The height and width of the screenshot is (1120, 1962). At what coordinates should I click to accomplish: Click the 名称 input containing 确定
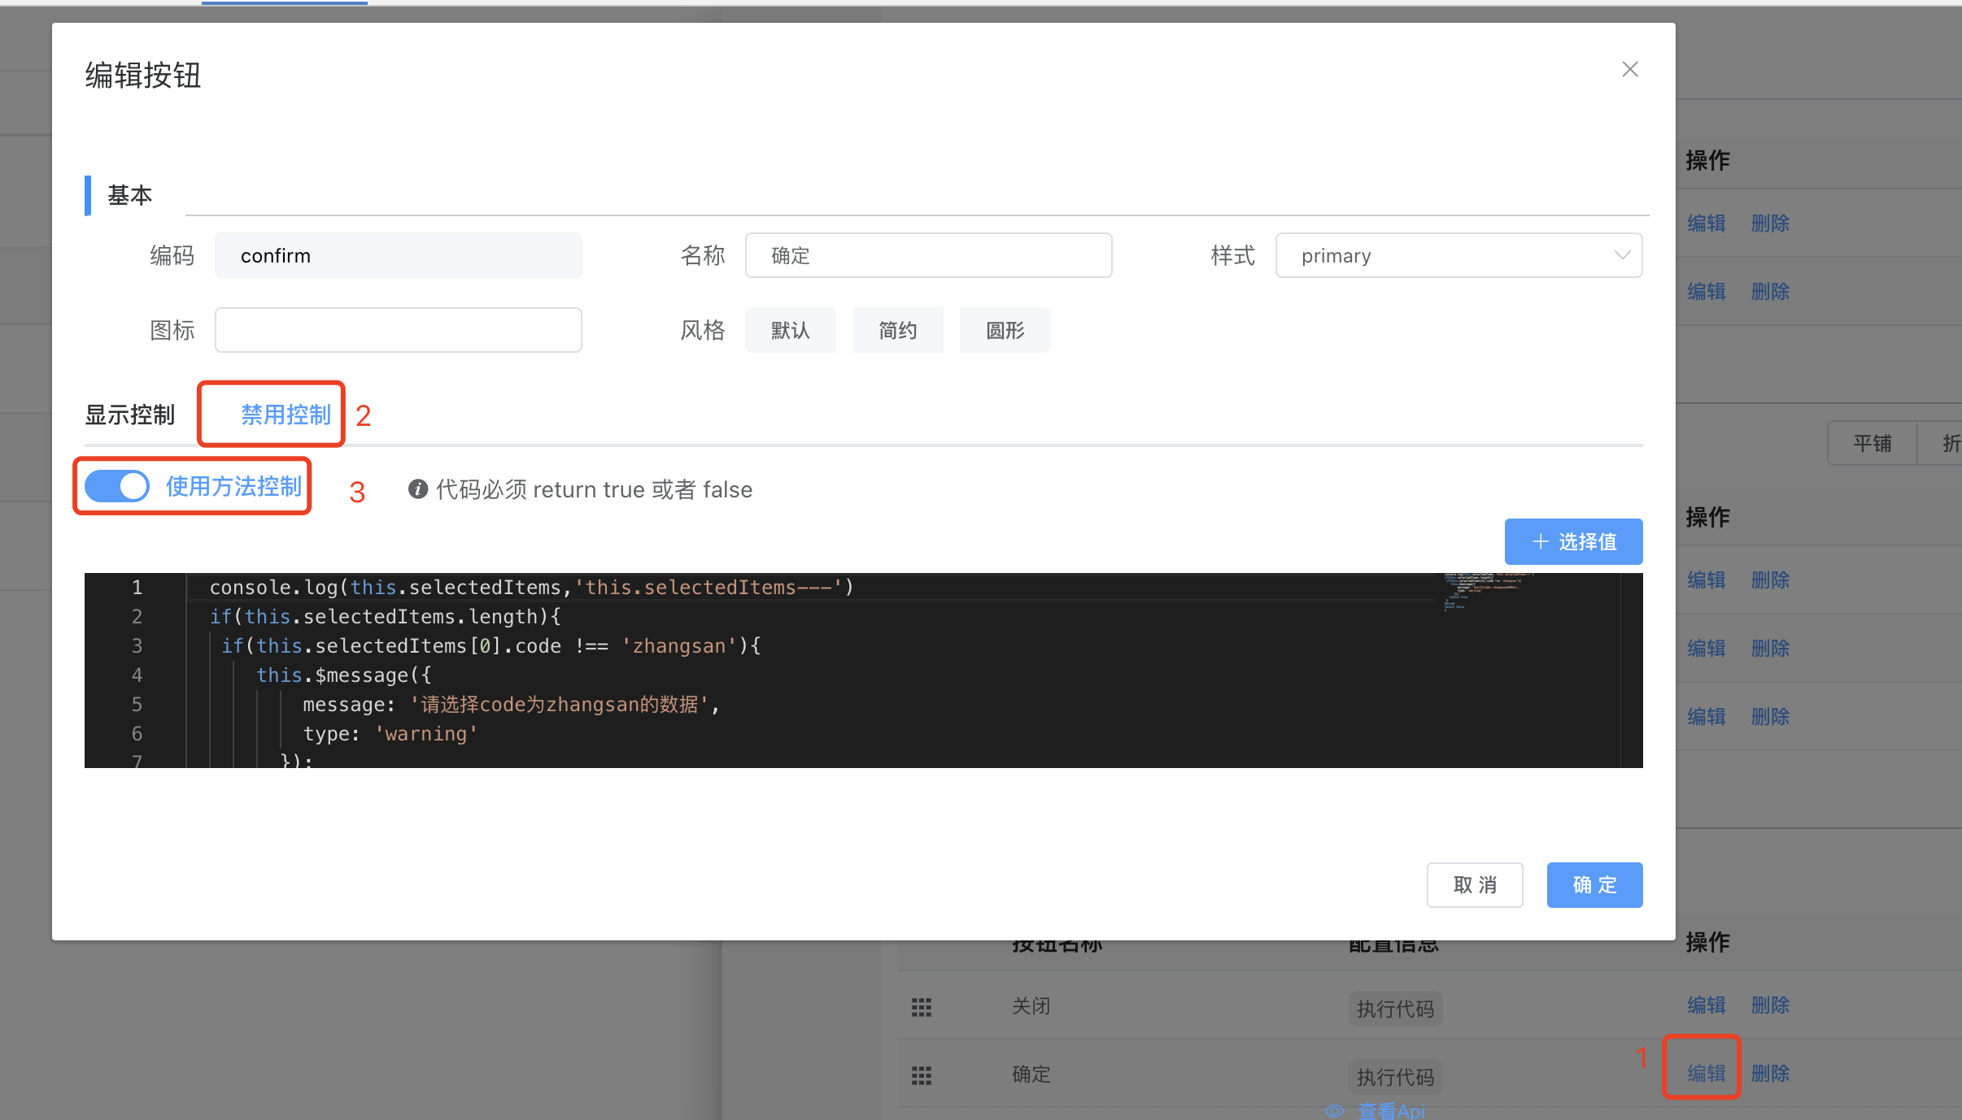pyautogui.click(x=927, y=255)
